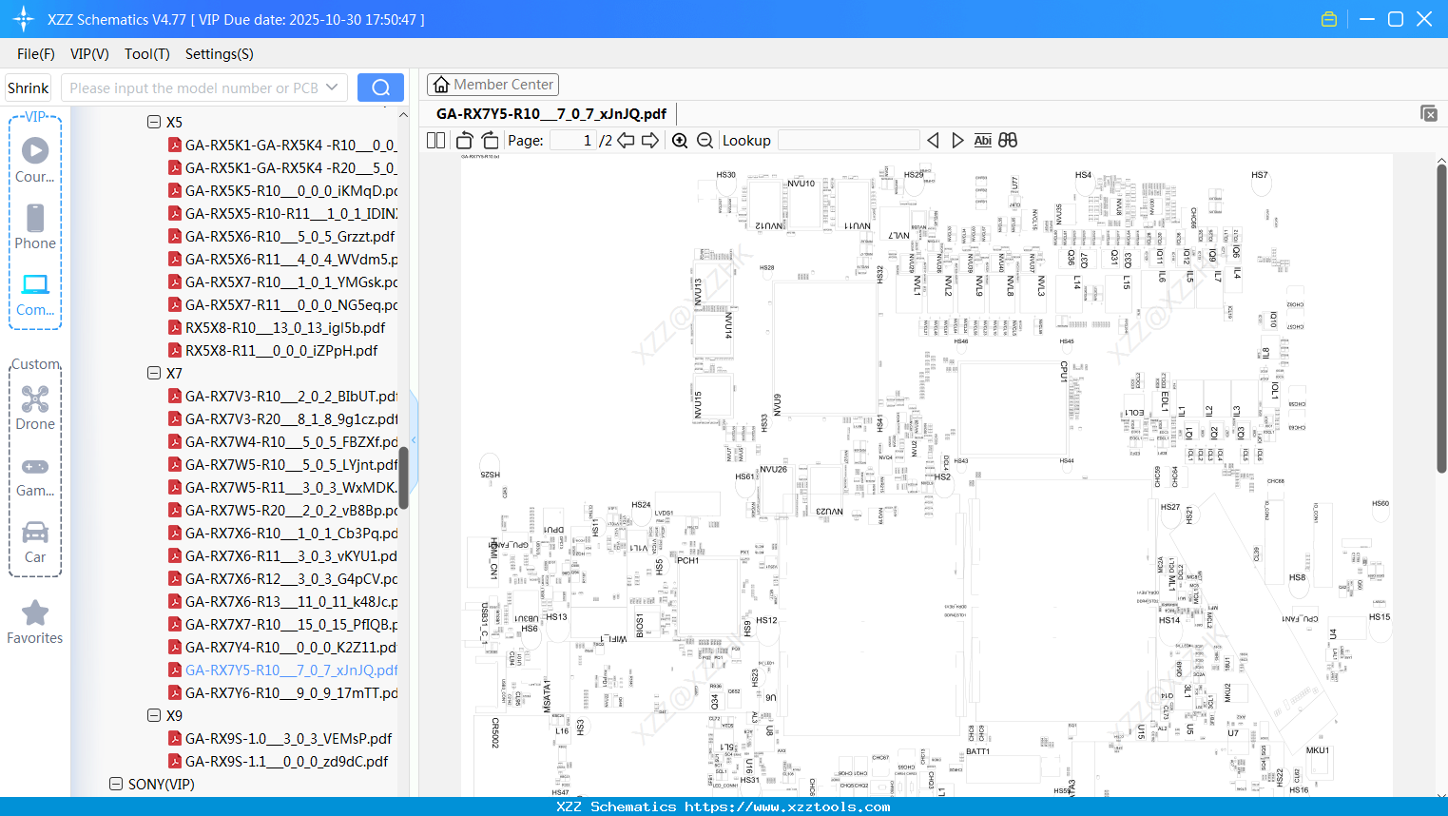Collapse the X9 folder in the tree
1448x816 pixels.
click(154, 715)
